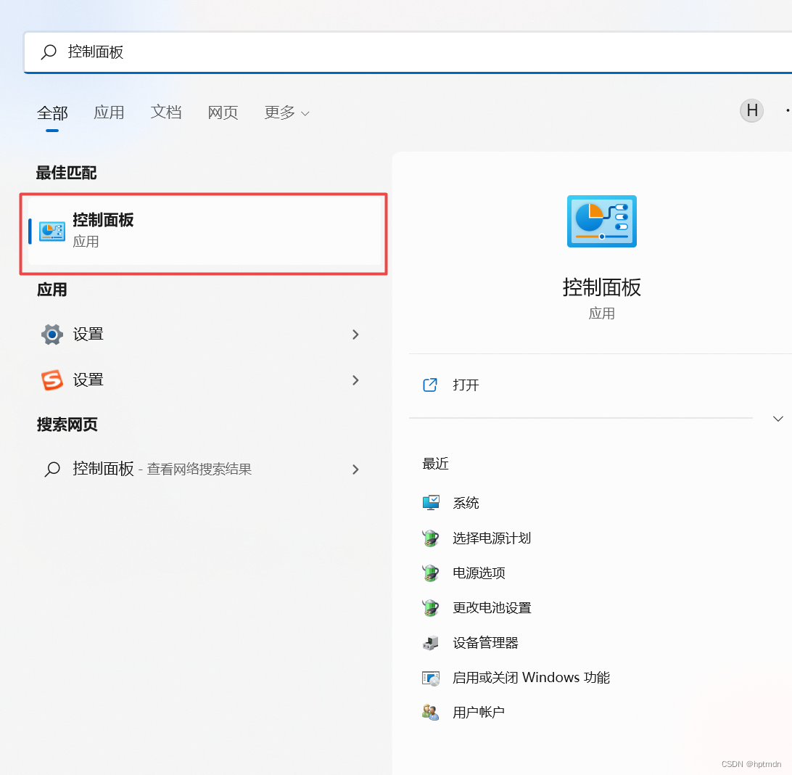Select the Sogou 设置 label text

88,380
